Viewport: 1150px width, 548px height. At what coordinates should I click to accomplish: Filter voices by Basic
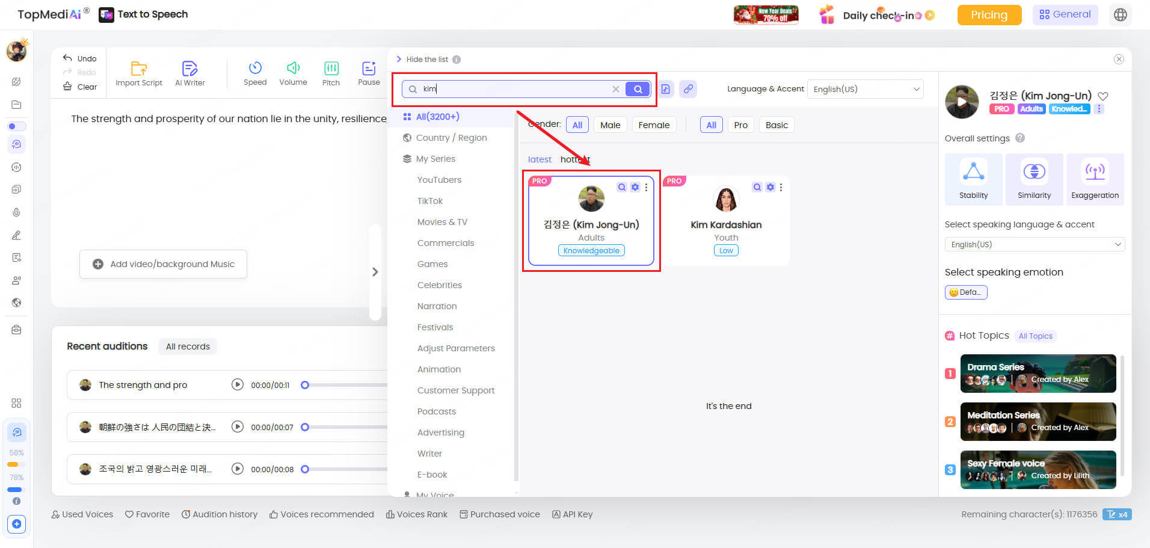(776, 125)
